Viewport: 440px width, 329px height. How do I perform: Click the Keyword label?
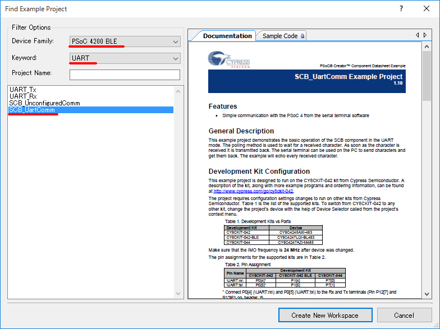[x=25, y=58]
